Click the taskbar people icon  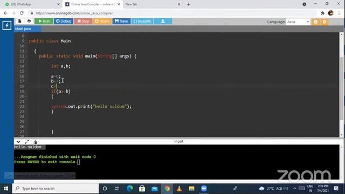(235, 189)
